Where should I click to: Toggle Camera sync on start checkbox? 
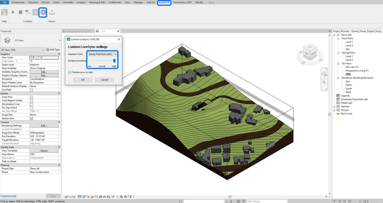point(70,72)
